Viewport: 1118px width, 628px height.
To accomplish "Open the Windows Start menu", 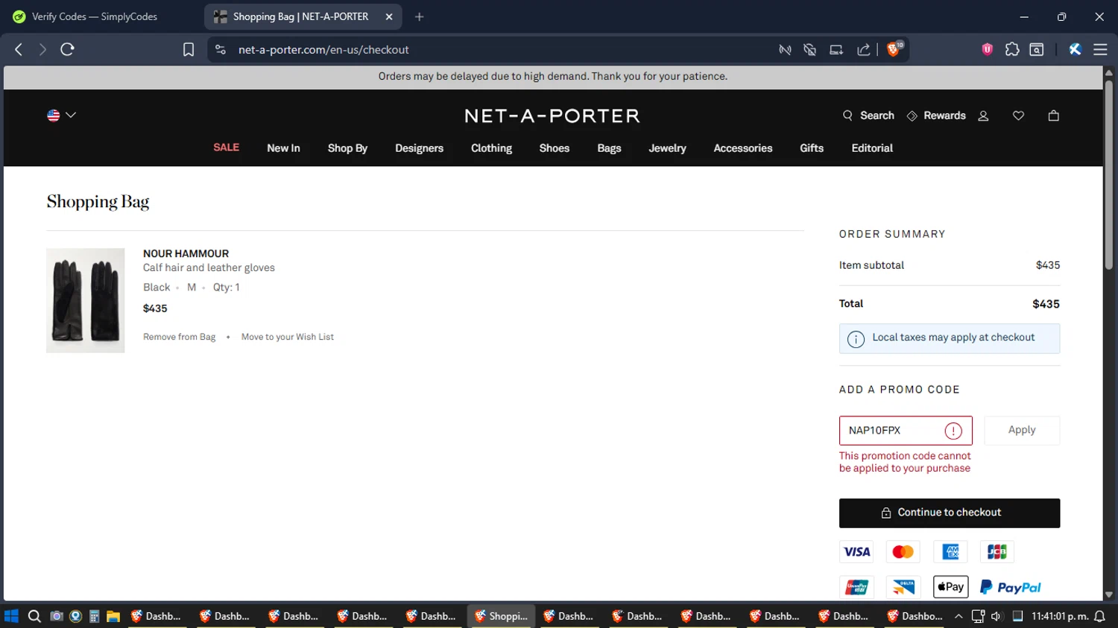I will (x=11, y=616).
